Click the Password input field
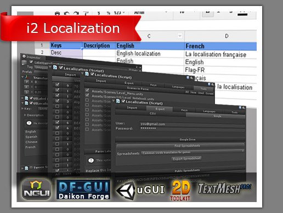The height and width of the screenshot is (213, 283). pyautogui.click(x=193, y=129)
